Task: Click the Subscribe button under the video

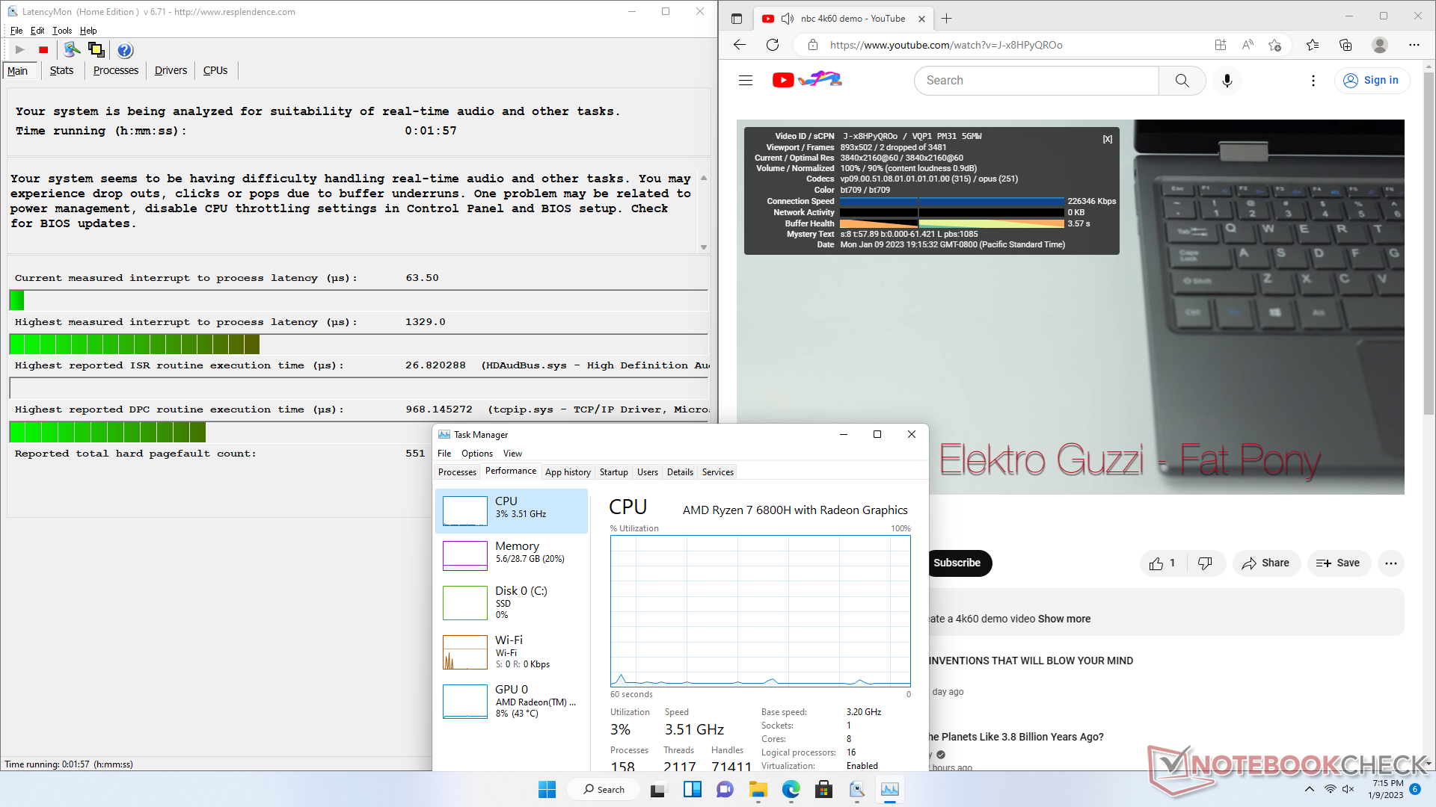Action: (x=958, y=563)
